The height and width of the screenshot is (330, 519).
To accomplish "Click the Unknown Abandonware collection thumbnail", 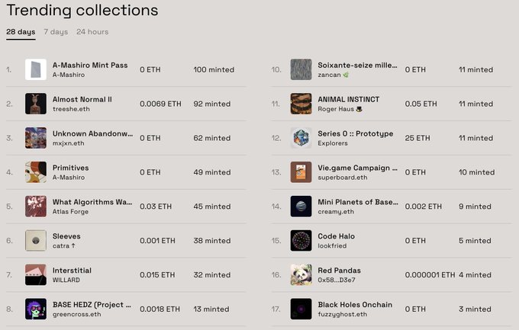I will [36, 138].
